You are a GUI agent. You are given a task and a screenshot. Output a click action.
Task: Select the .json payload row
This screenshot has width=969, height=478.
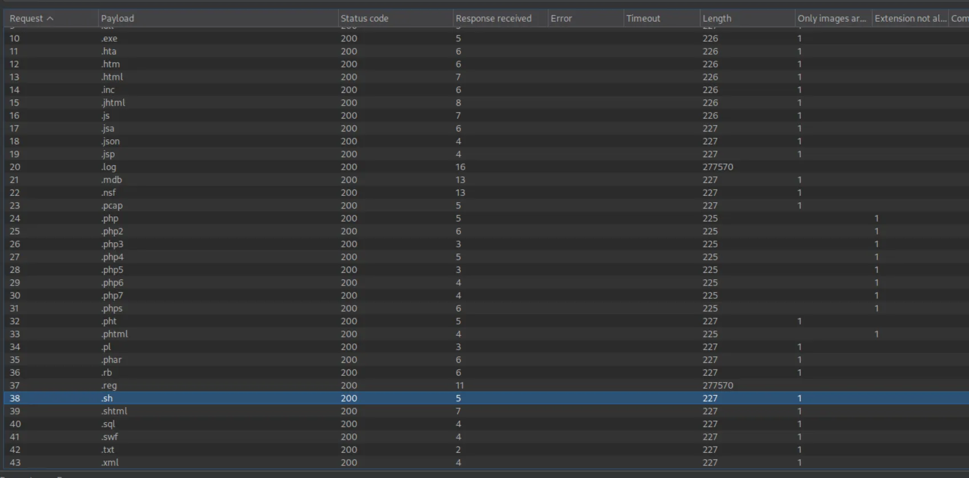click(x=486, y=141)
